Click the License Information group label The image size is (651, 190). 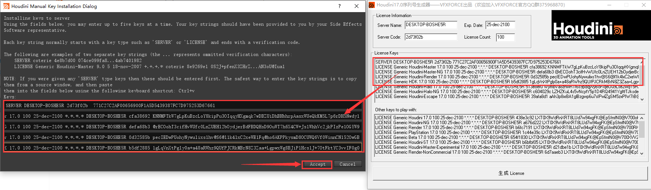pyautogui.click(x=394, y=16)
